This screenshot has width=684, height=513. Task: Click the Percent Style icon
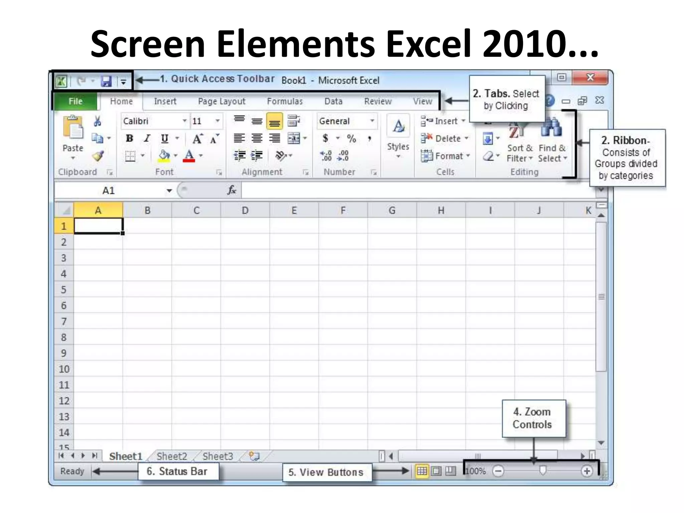(x=351, y=138)
